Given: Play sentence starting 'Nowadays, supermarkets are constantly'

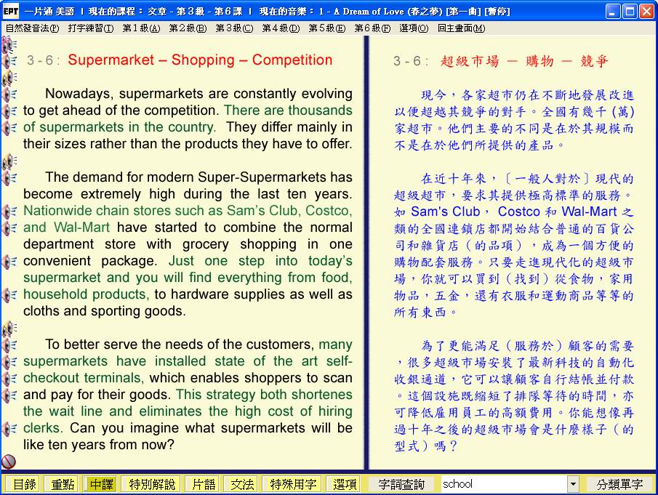Looking at the screenshot, I should (9, 94).
